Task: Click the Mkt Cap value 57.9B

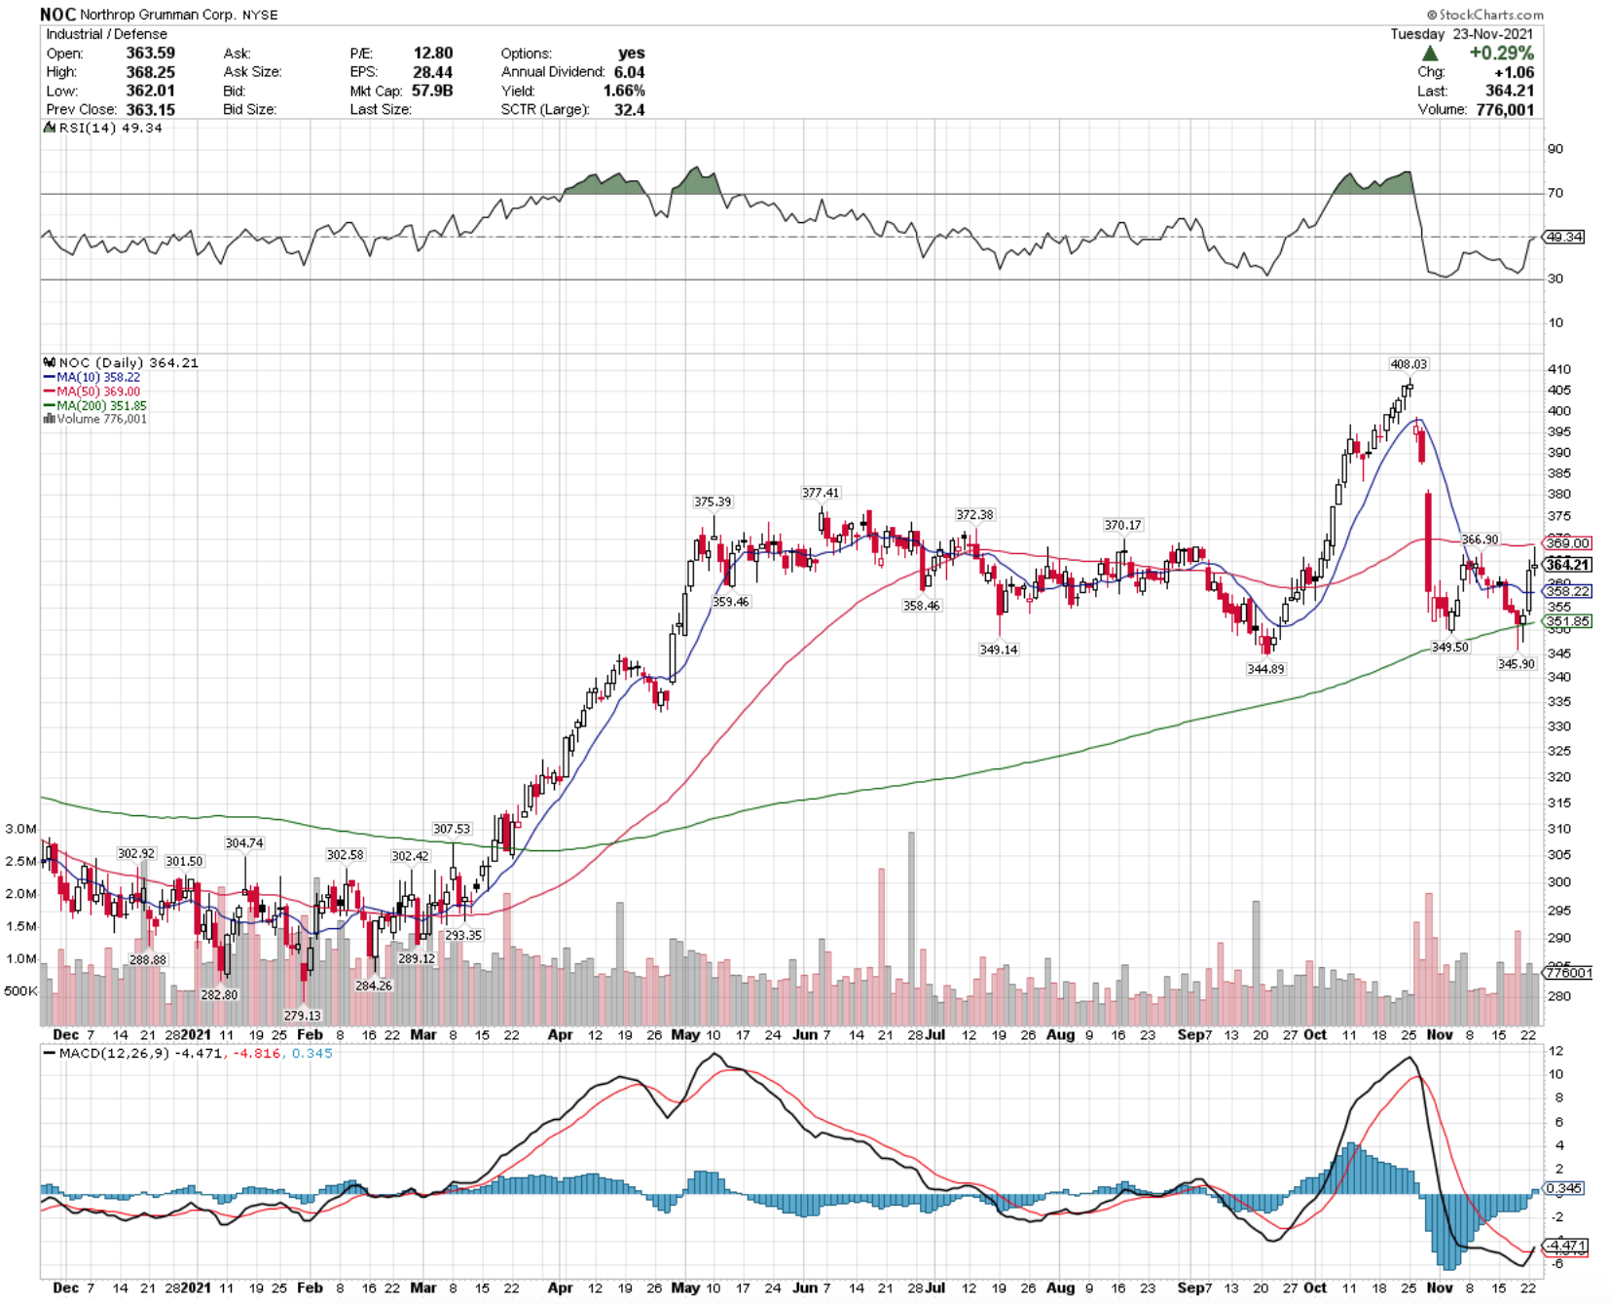Action: [432, 91]
